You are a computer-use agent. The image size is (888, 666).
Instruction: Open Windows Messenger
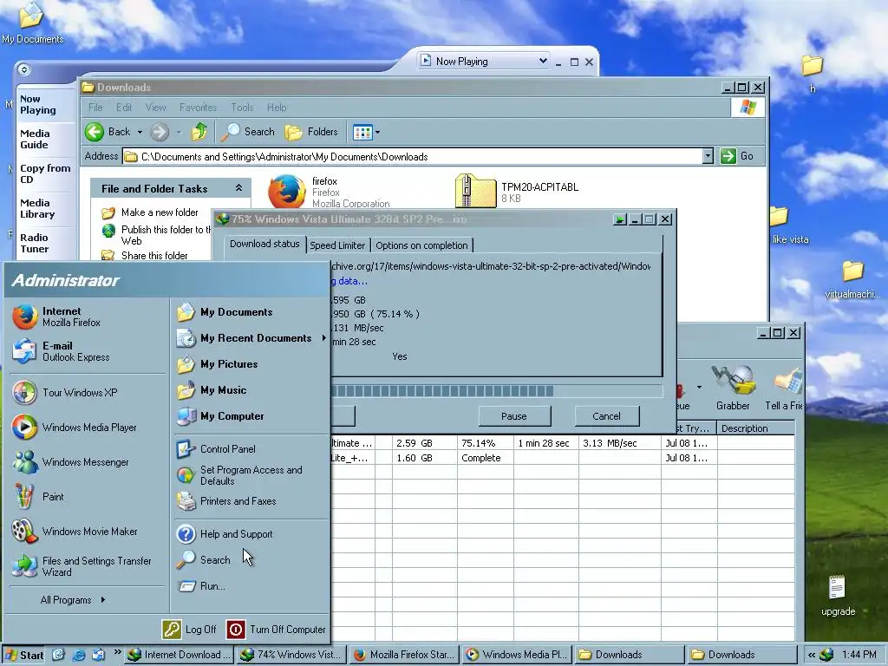pyautogui.click(x=70, y=462)
